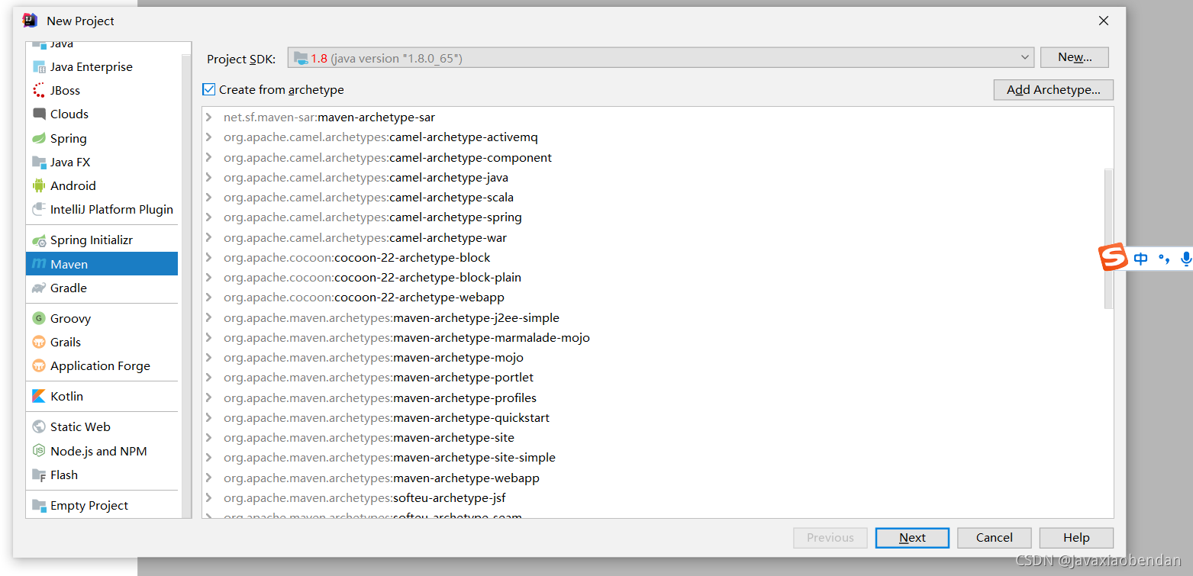The image size is (1193, 576).
Task: Click the Android robot icon
Action: pos(39,186)
